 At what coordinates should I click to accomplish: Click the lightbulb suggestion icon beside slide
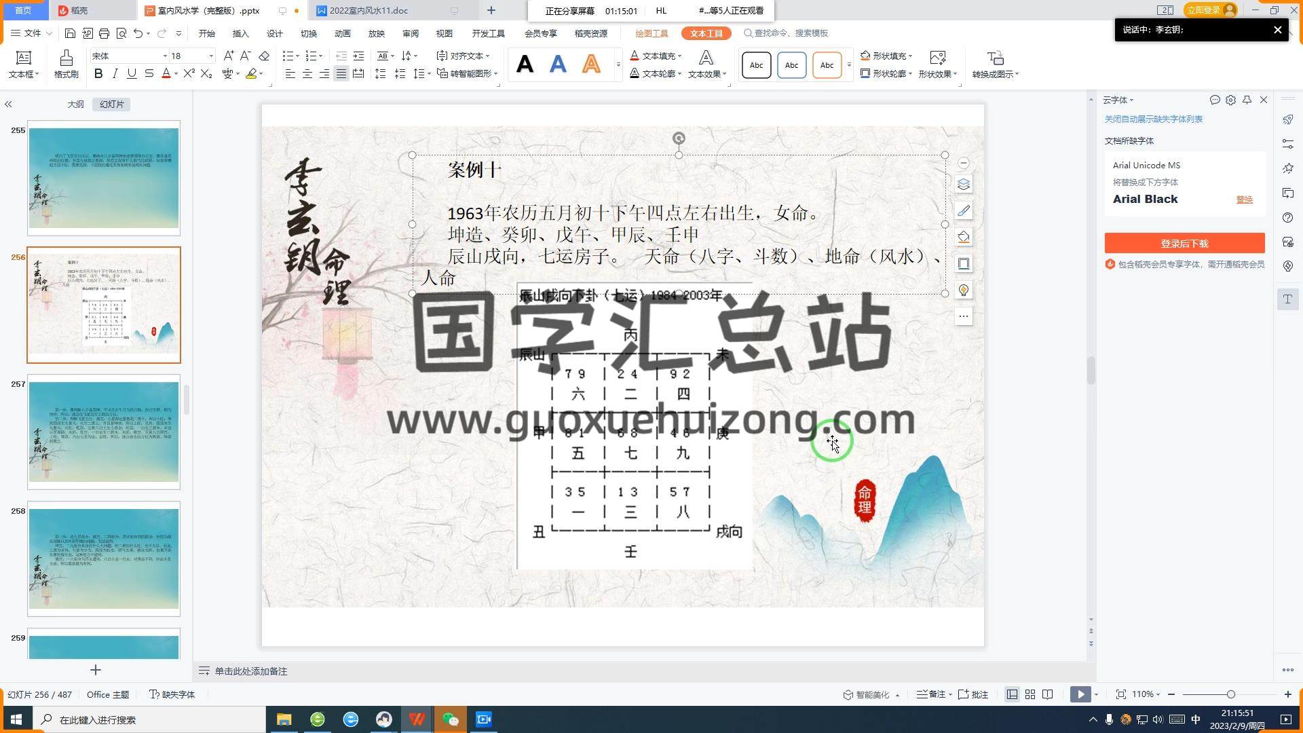(x=963, y=290)
